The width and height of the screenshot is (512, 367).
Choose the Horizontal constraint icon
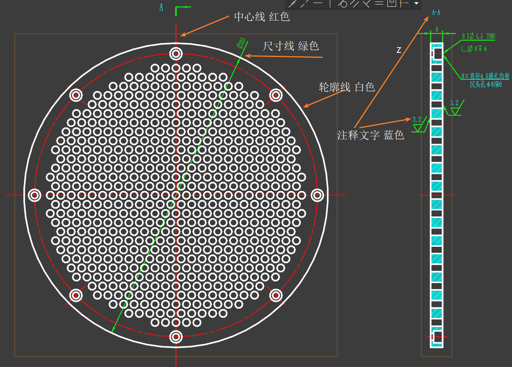(x=318, y=3)
